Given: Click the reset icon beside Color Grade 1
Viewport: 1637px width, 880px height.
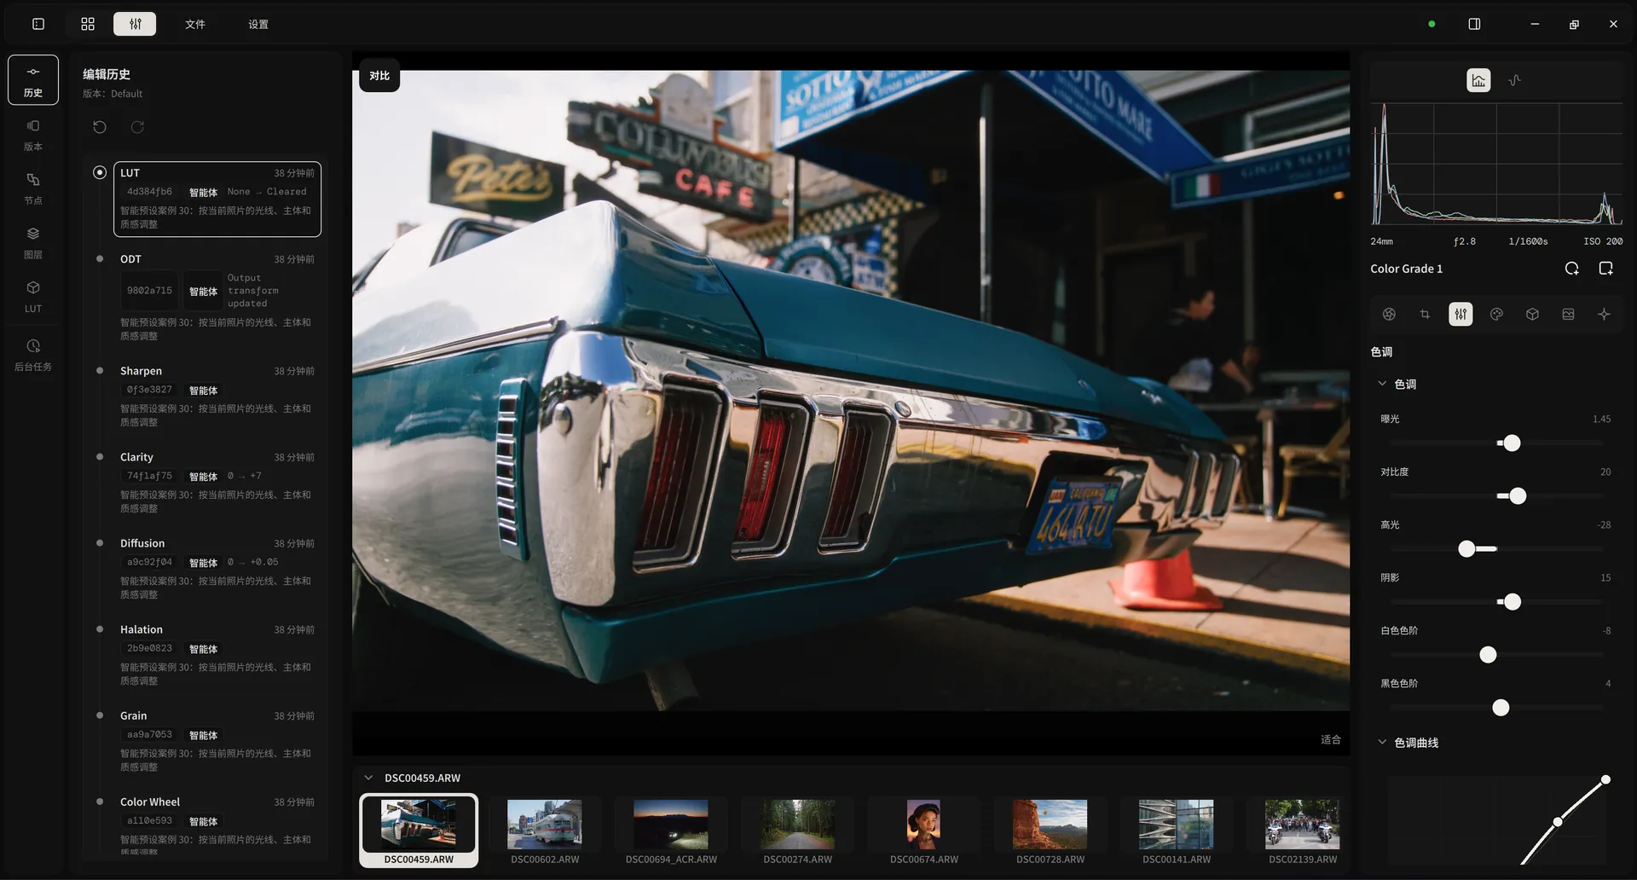Looking at the screenshot, I should [x=1571, y=269].
